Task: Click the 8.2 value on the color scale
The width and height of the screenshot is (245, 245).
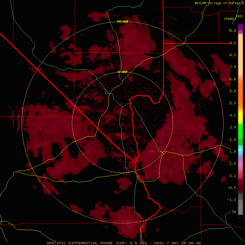Action: (233, 55)
